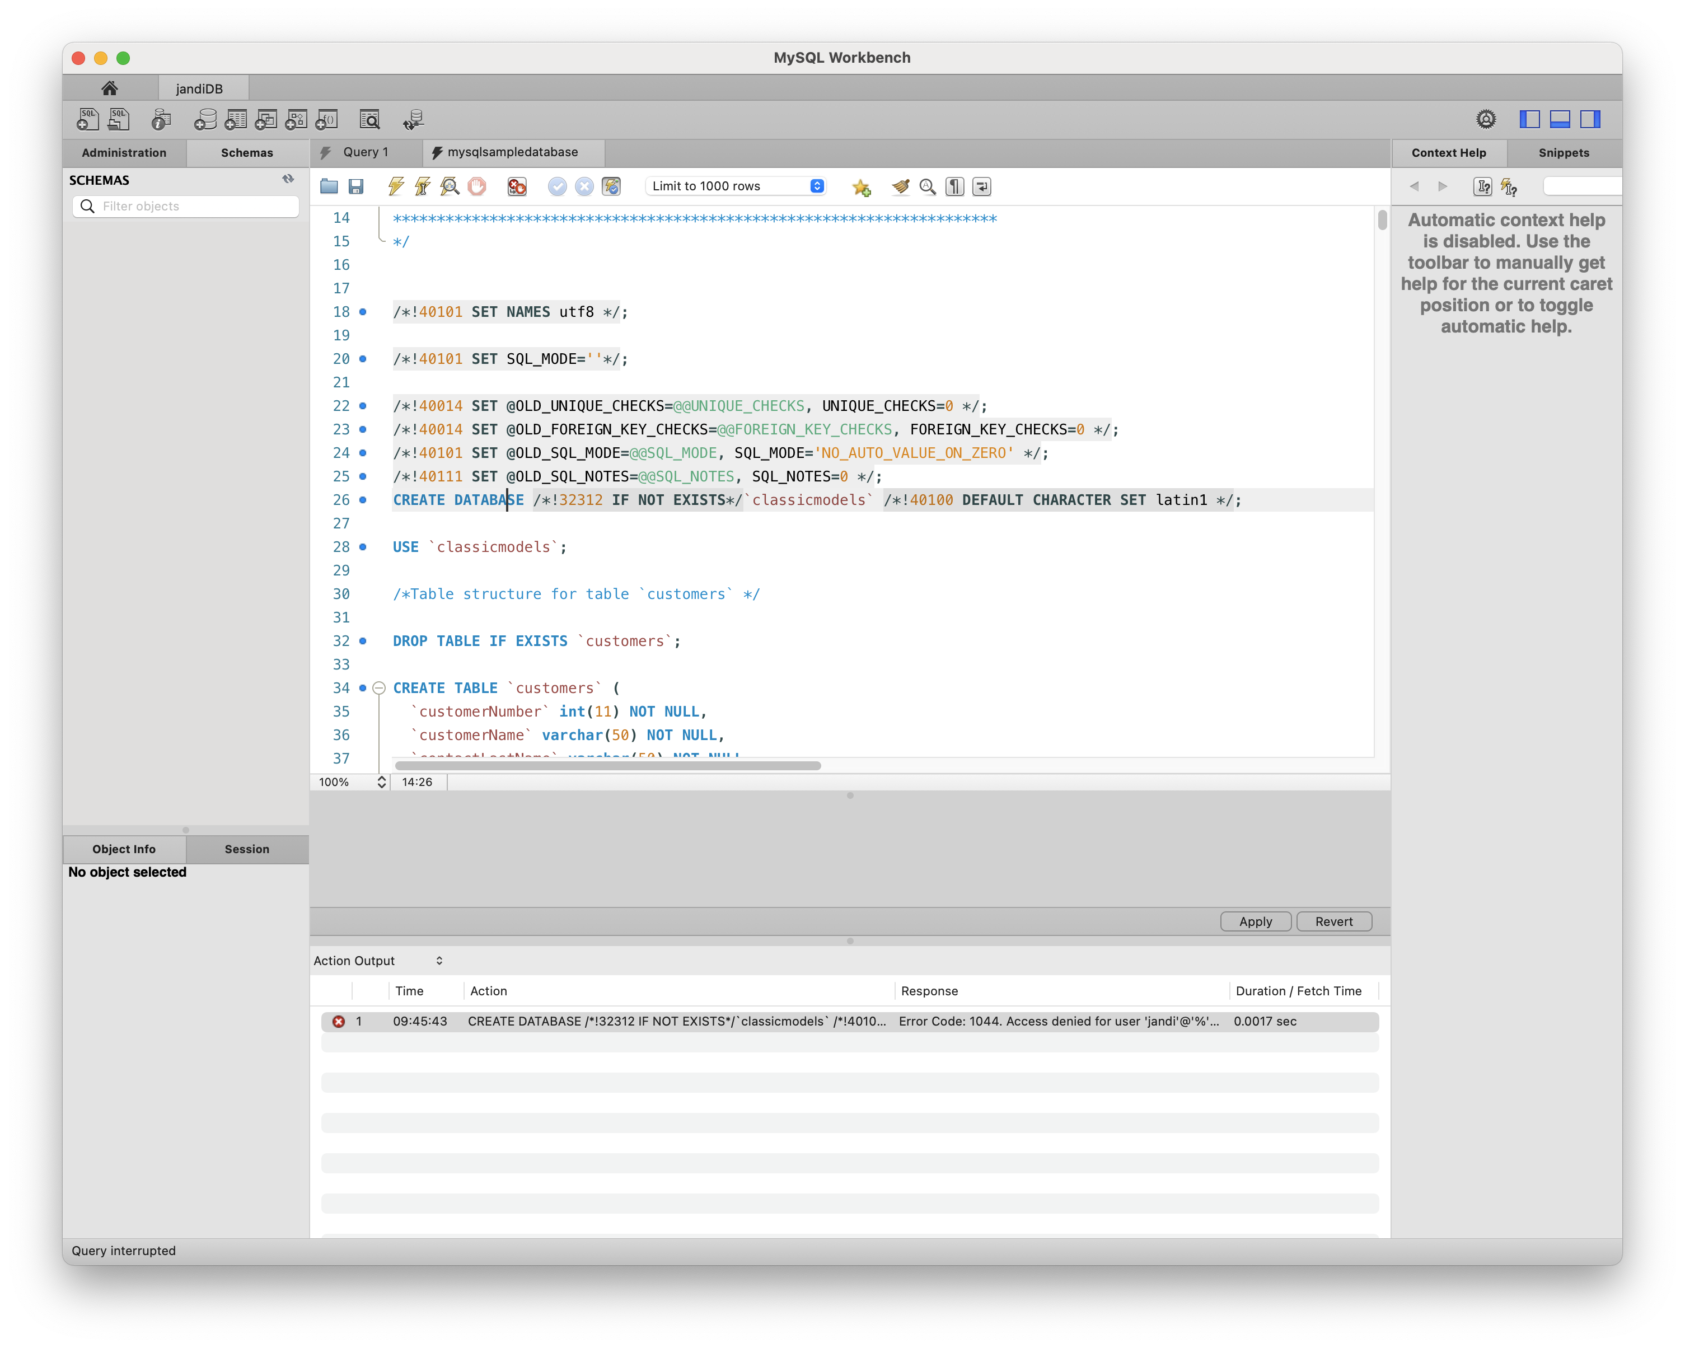
Task: Open the Action Output type dropdown
Action: 378,961
